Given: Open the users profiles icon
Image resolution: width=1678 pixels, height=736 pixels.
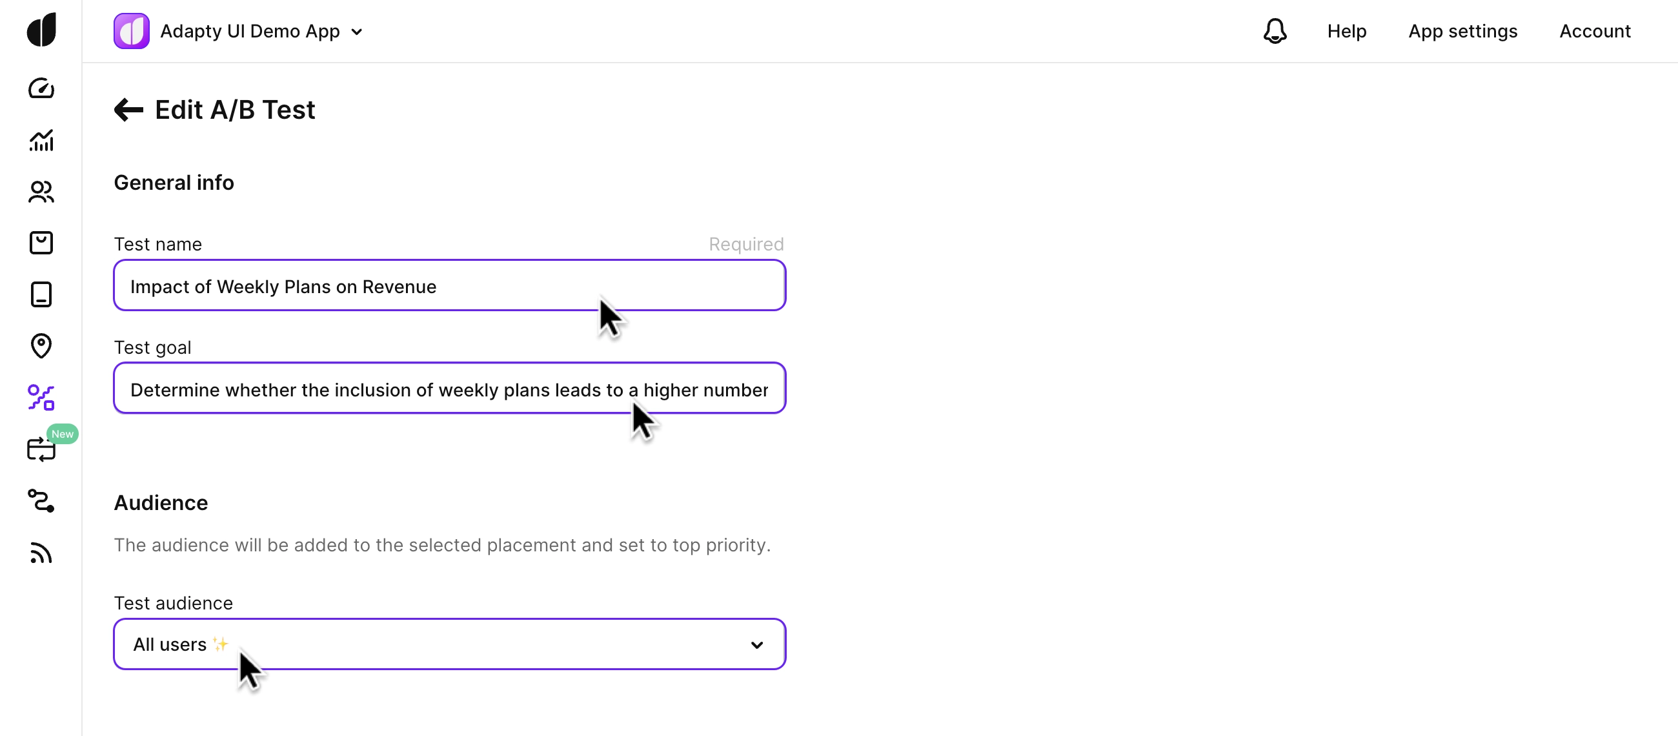Looking at the screenshot, I should [41, 192].
